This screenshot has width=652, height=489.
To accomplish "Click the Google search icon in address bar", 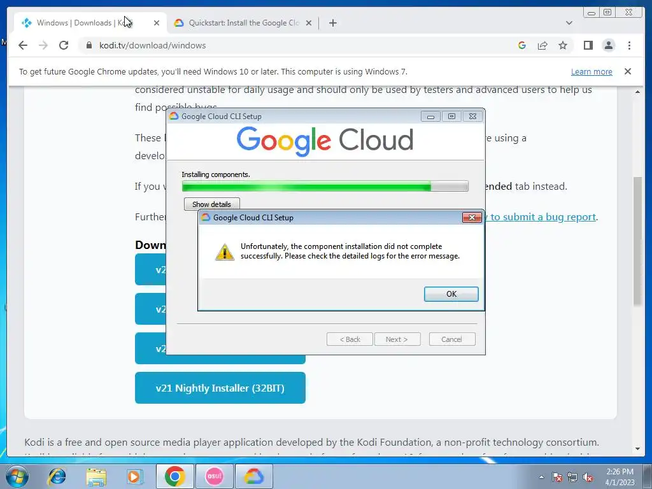I will click(x=522, y=45).
